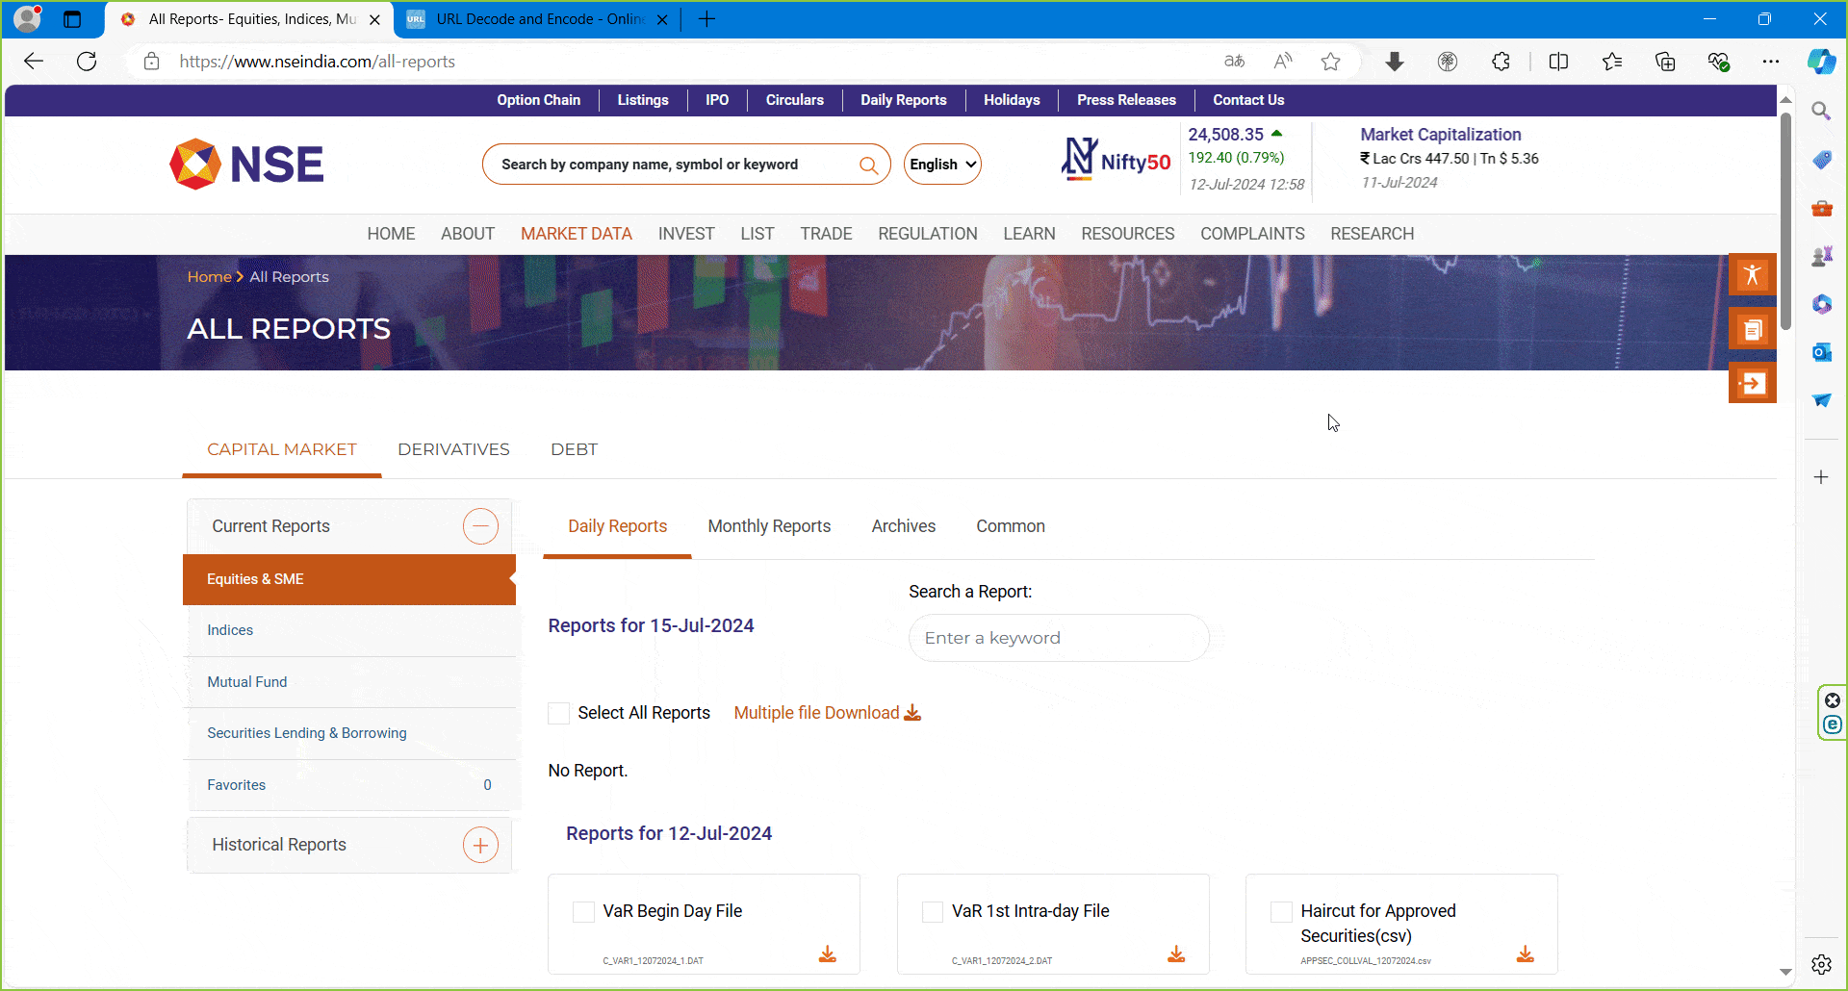Viewport: 1848px width, 991px height.
Task: Download Haircut for Approved Securities csv
Action: click(1526, 954)
